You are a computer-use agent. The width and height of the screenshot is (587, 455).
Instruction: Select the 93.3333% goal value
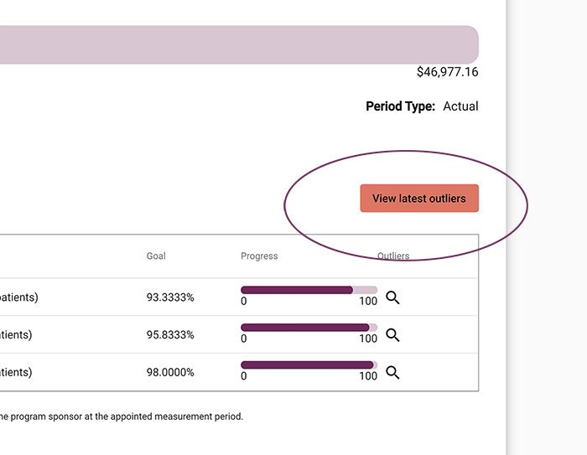[x=170, y=297]
